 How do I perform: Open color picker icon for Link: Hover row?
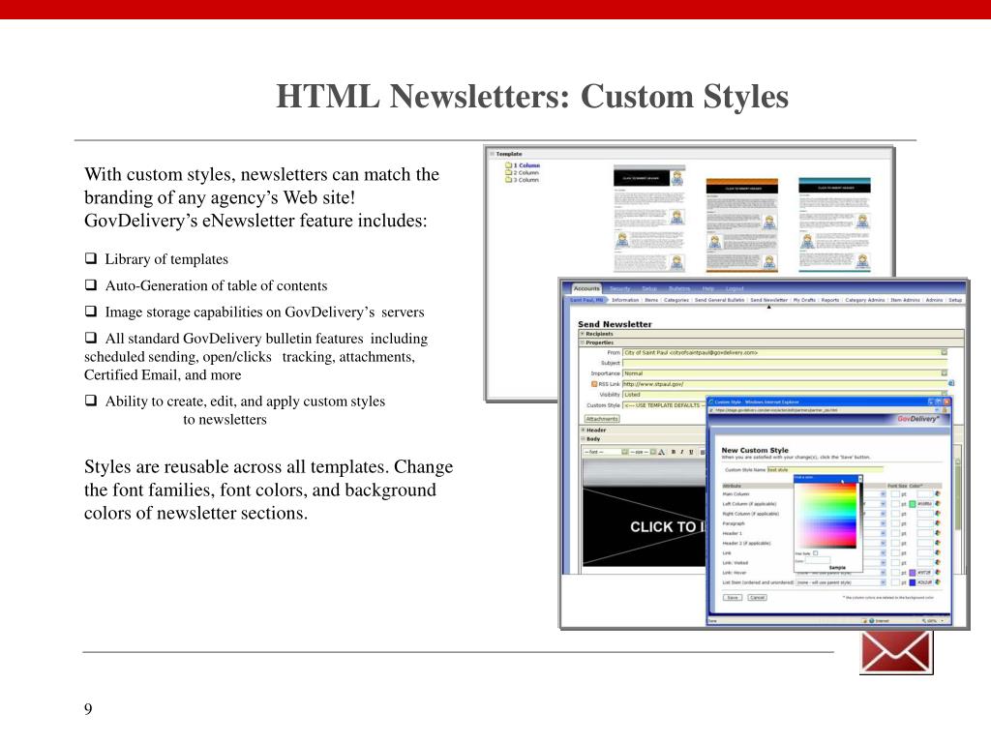tap(937, 573)
